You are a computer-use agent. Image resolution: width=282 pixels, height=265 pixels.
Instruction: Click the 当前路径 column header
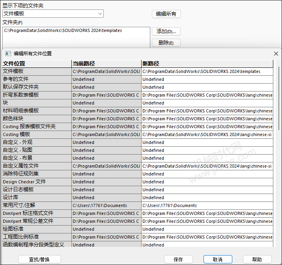[106, 63]
